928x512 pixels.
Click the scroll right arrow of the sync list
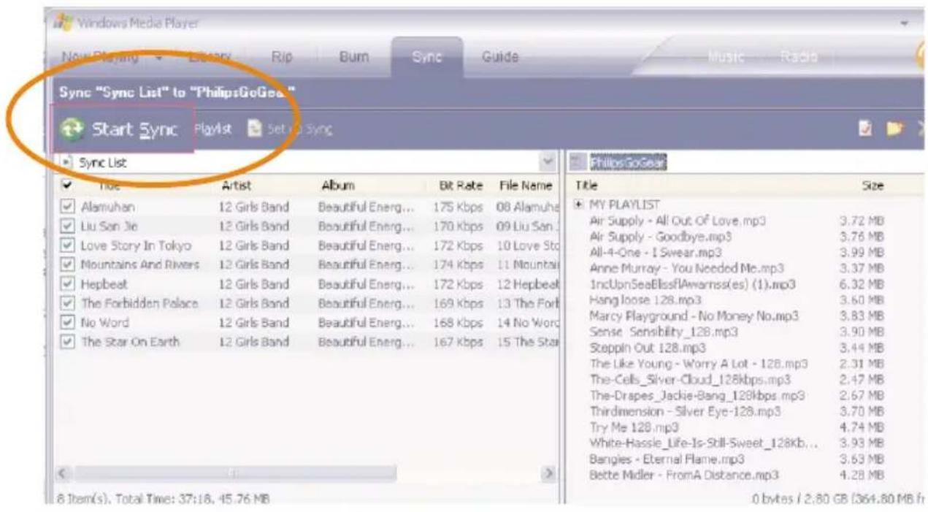tap(549, 473)
